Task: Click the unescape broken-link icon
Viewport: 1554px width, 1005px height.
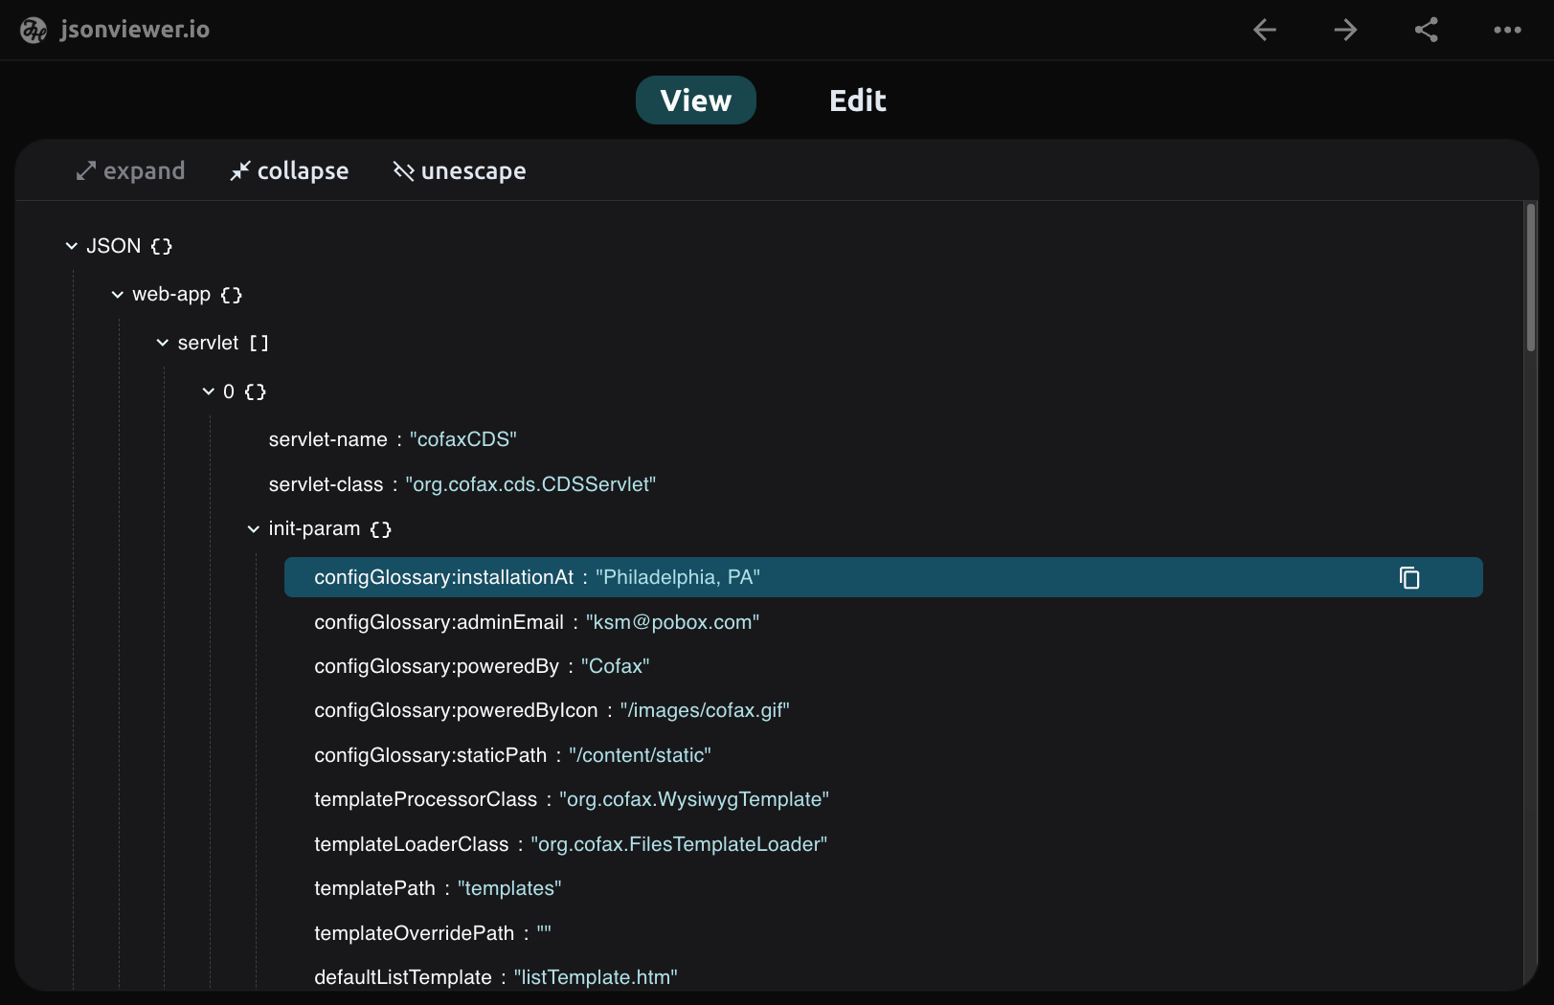Action: (x=403, y=170)
